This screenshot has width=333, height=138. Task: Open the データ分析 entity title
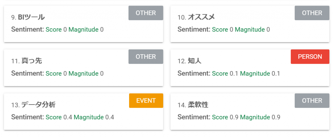33,105
